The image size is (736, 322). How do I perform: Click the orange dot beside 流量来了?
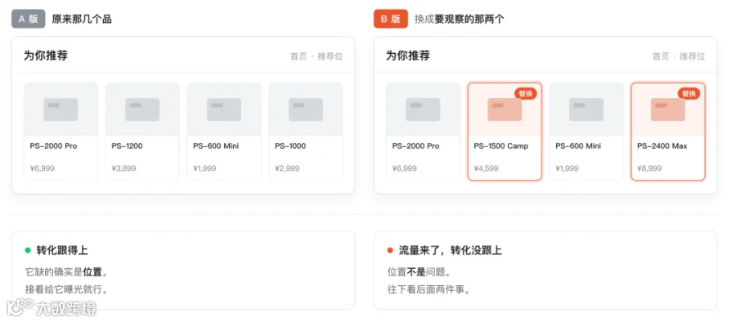pyautogui.click(x=390, y=250)
